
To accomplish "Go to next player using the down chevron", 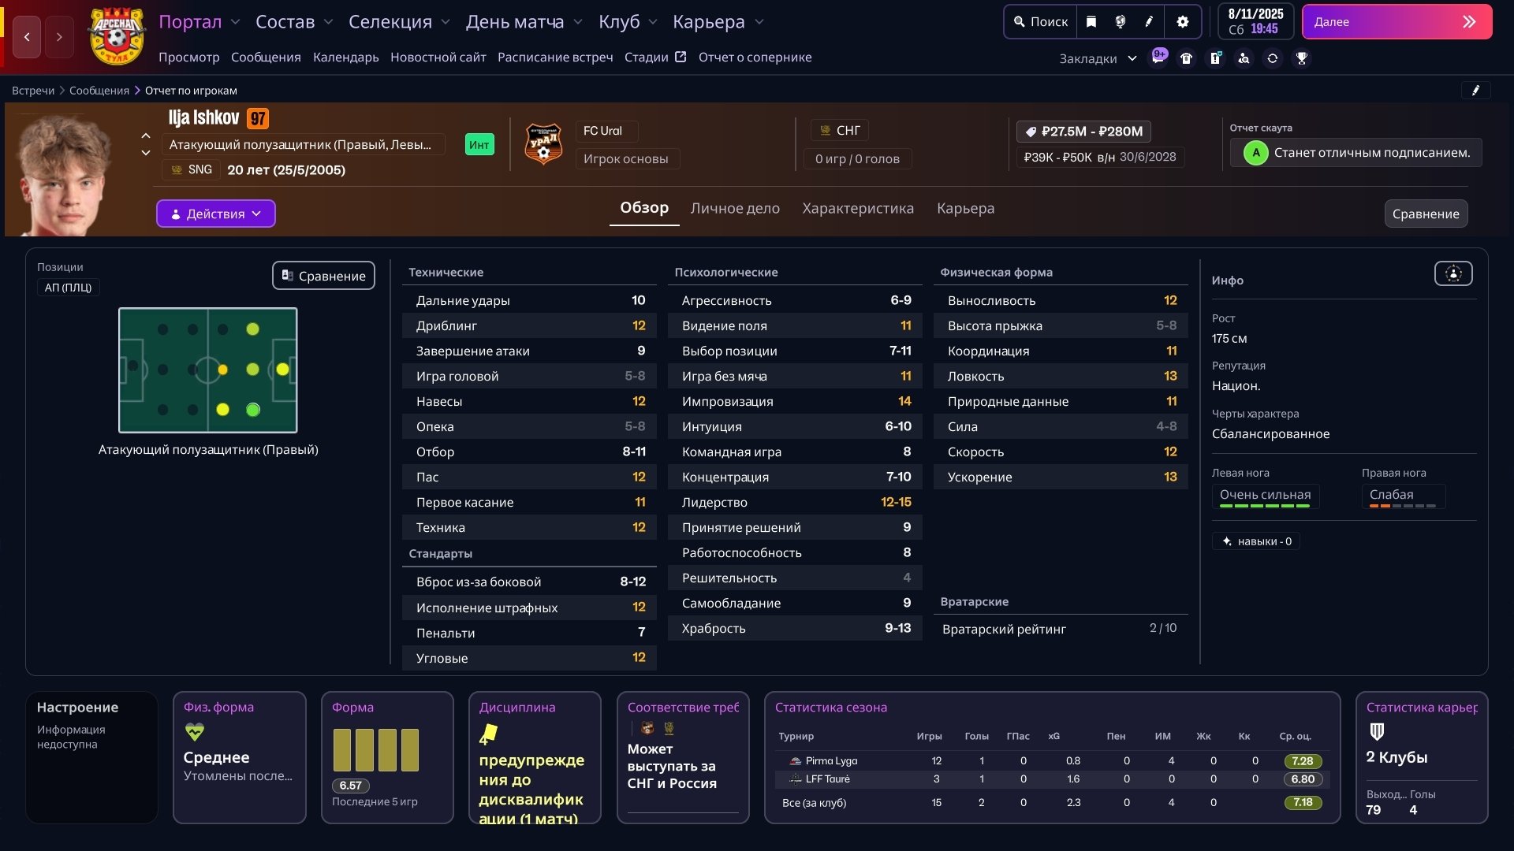I will [x=146, y=153].
